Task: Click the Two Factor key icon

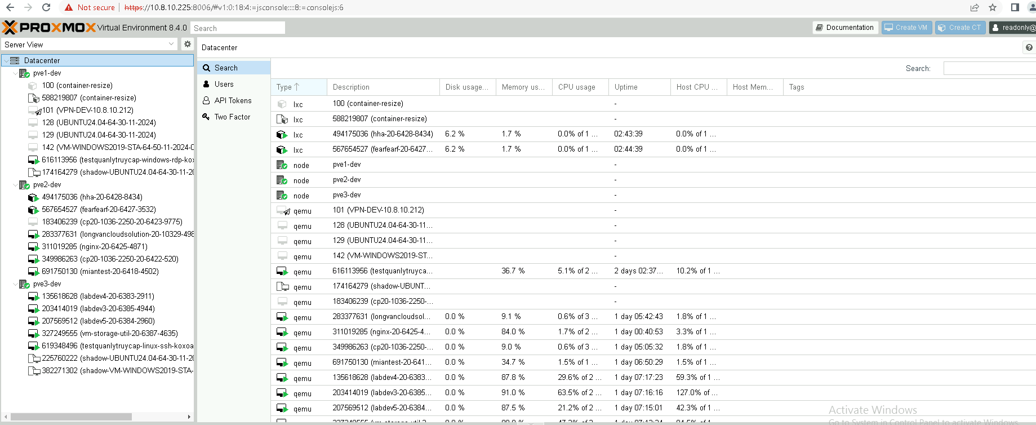Action: [206, 117]
